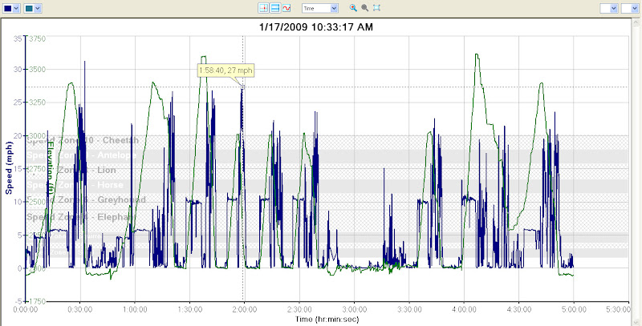Click the Speed Zone Cheetah band label

83,140
